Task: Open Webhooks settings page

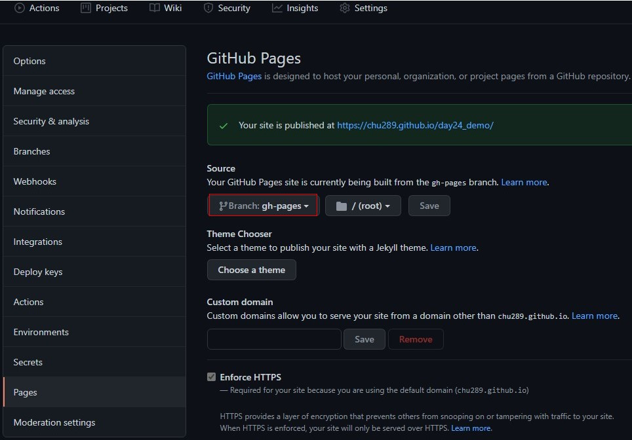Action: point(94,181)
